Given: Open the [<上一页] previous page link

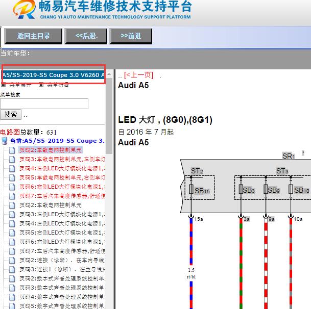Looking at the screenshot, I should (x=138, y=75).
